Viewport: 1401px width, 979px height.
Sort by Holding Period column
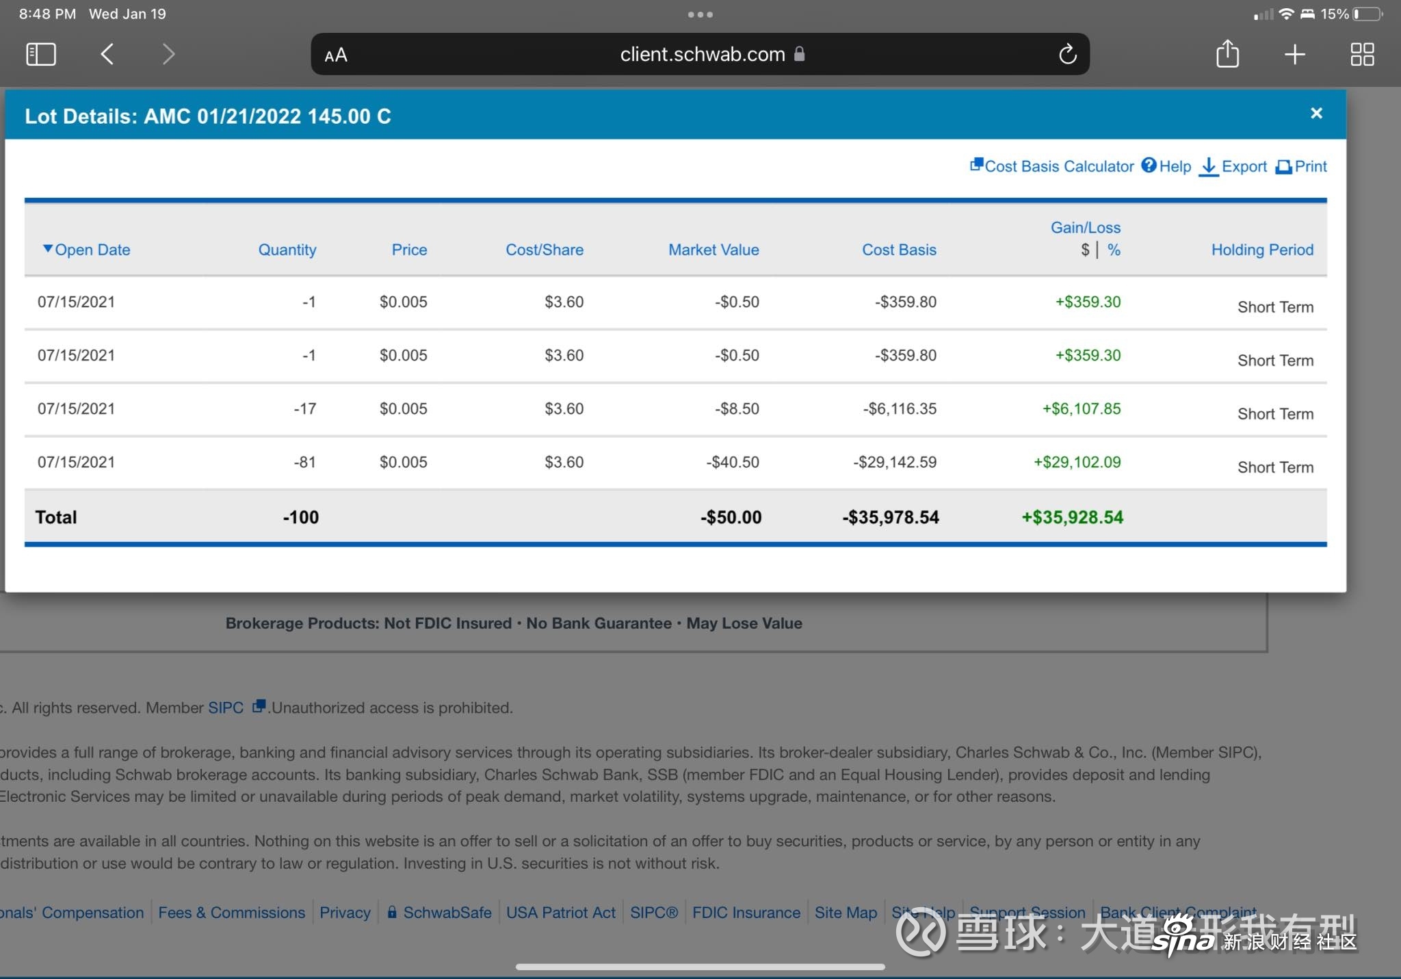[x=1262, y=250]
